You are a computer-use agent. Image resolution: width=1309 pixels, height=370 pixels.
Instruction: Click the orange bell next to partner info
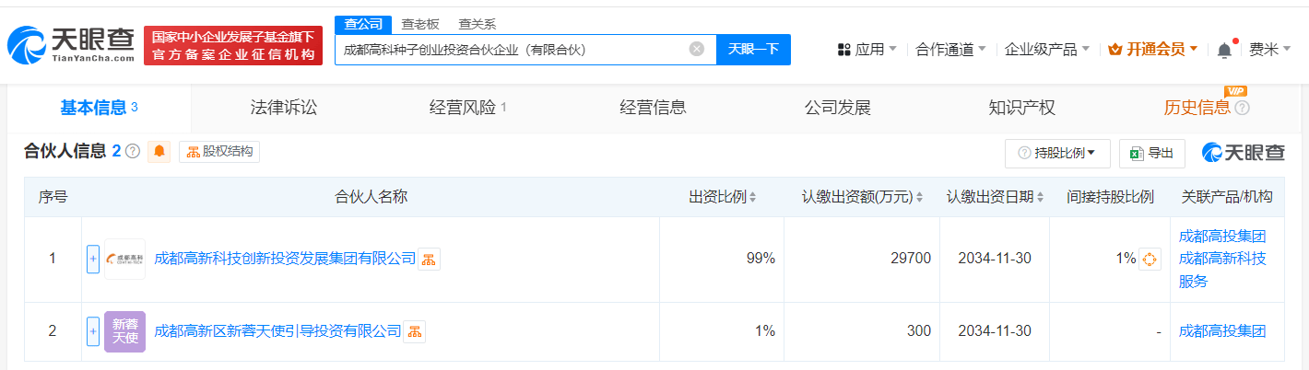point(159,152)
